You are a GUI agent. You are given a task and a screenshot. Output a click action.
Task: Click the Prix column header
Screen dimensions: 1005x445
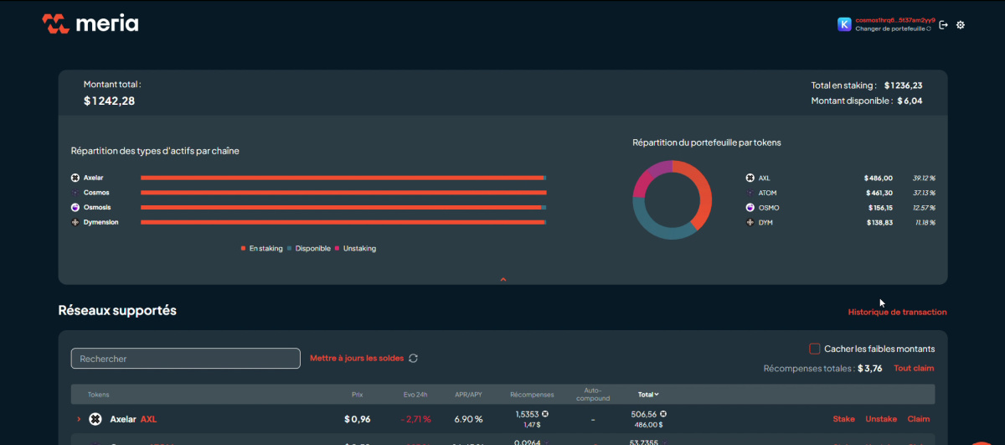pos(358,394)
